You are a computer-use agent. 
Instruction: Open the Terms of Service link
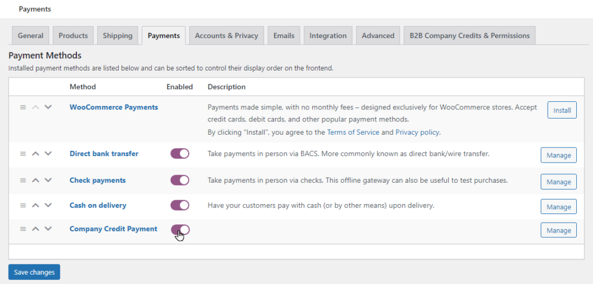[353, 132]
